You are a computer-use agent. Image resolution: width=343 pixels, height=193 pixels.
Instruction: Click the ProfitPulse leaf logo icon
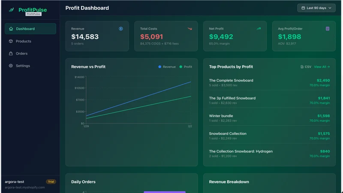click(x=12, y=9)
